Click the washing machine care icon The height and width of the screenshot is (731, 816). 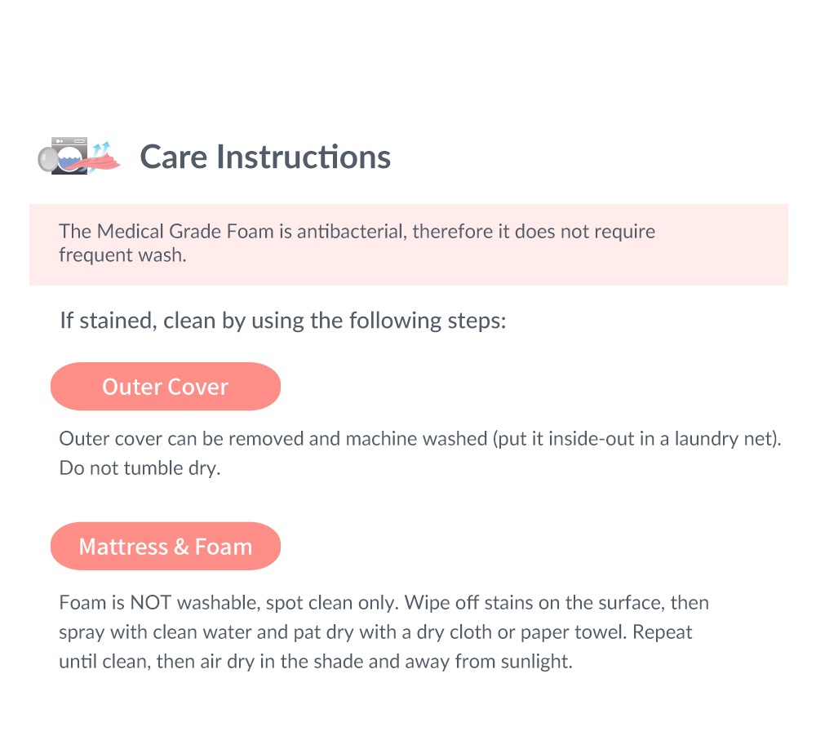click(x=79, y=156)
